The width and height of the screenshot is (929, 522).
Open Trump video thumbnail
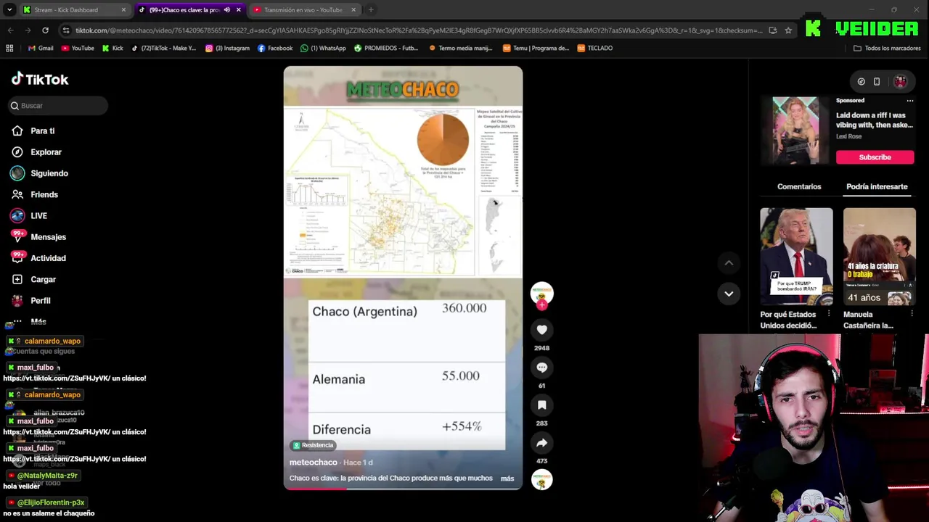coord(796,257)
